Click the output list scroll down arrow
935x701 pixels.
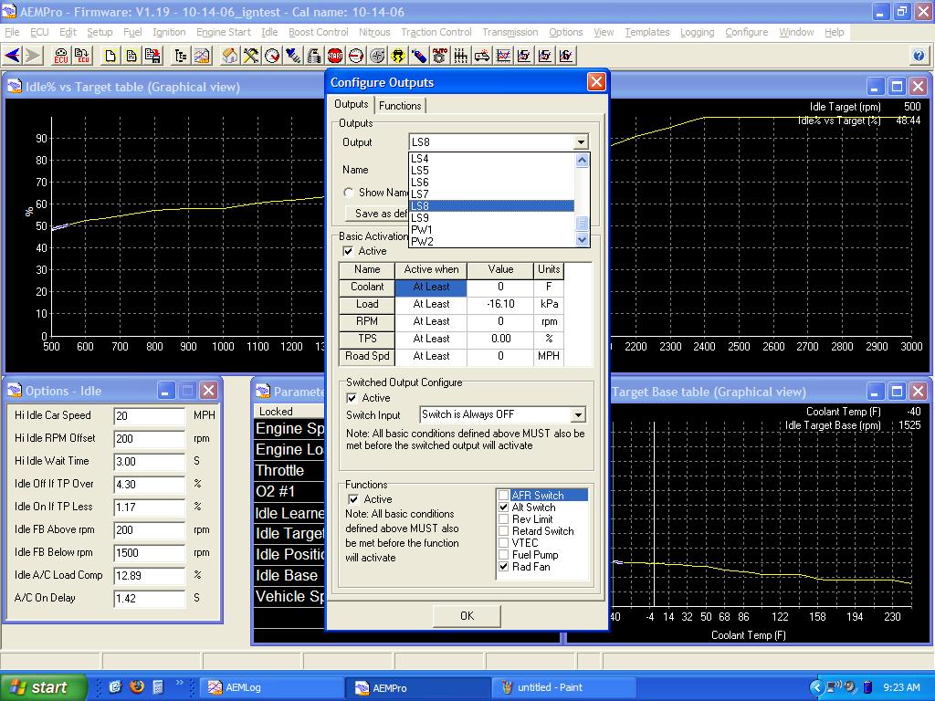[582, 240]
